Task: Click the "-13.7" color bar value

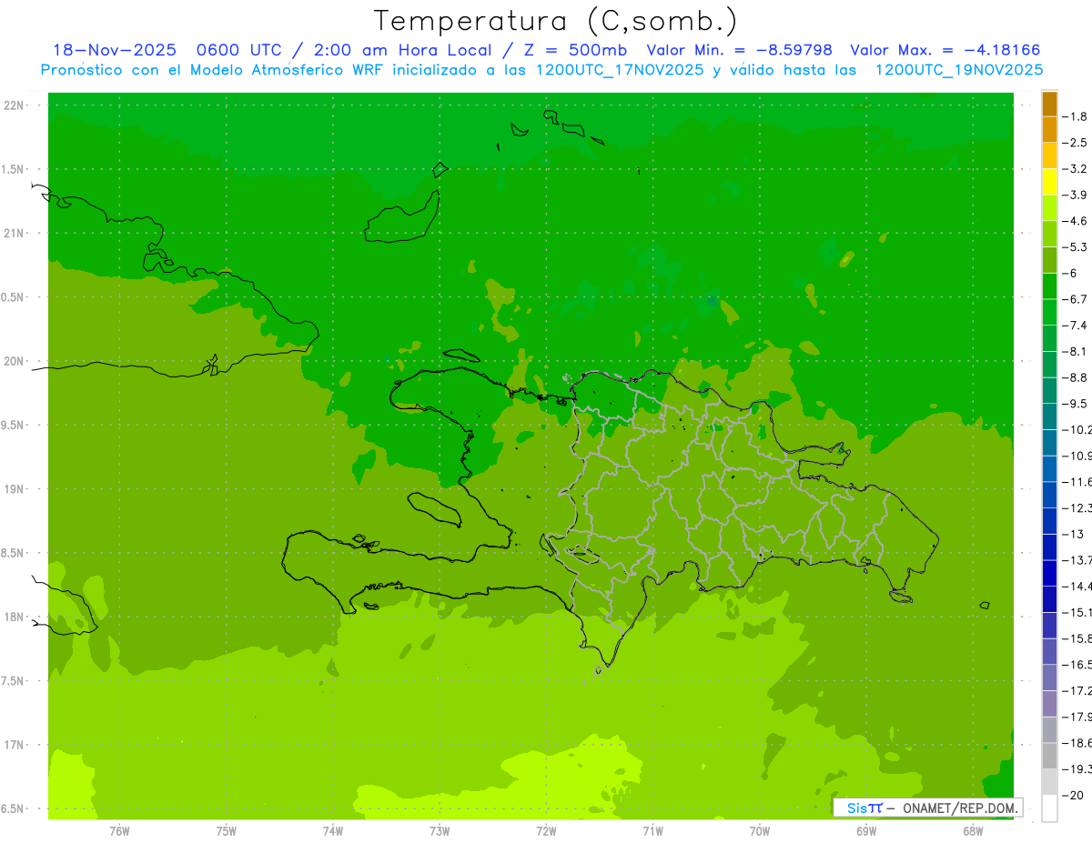Action: (1077, 560)
